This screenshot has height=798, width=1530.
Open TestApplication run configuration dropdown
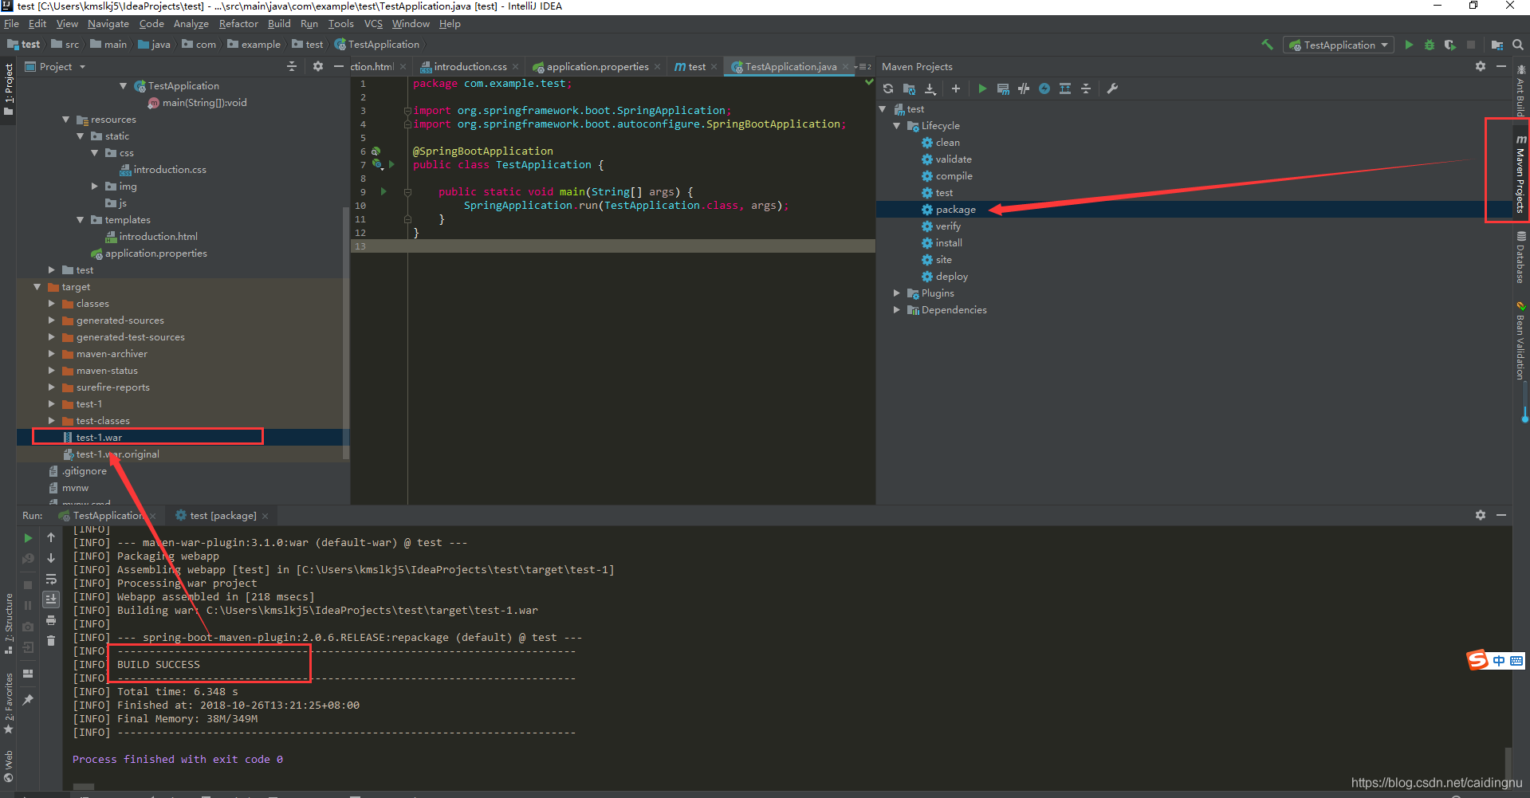[1339, 45]
